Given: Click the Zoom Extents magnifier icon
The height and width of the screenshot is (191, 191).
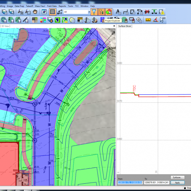Looking at the screenshot, I should pos(21,12).
